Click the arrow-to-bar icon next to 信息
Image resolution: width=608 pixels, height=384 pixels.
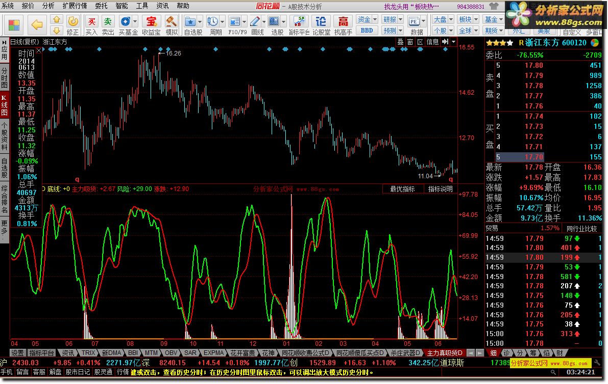tap(445, 41)
